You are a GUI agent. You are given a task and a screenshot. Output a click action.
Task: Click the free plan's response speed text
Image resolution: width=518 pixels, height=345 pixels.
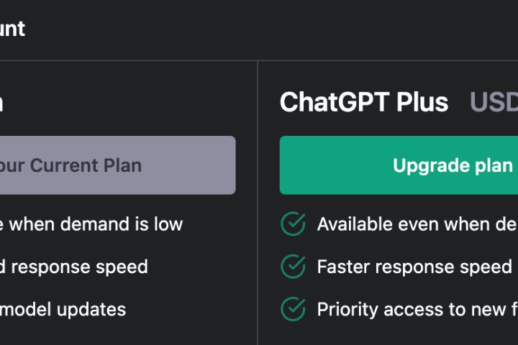(74, 267)
